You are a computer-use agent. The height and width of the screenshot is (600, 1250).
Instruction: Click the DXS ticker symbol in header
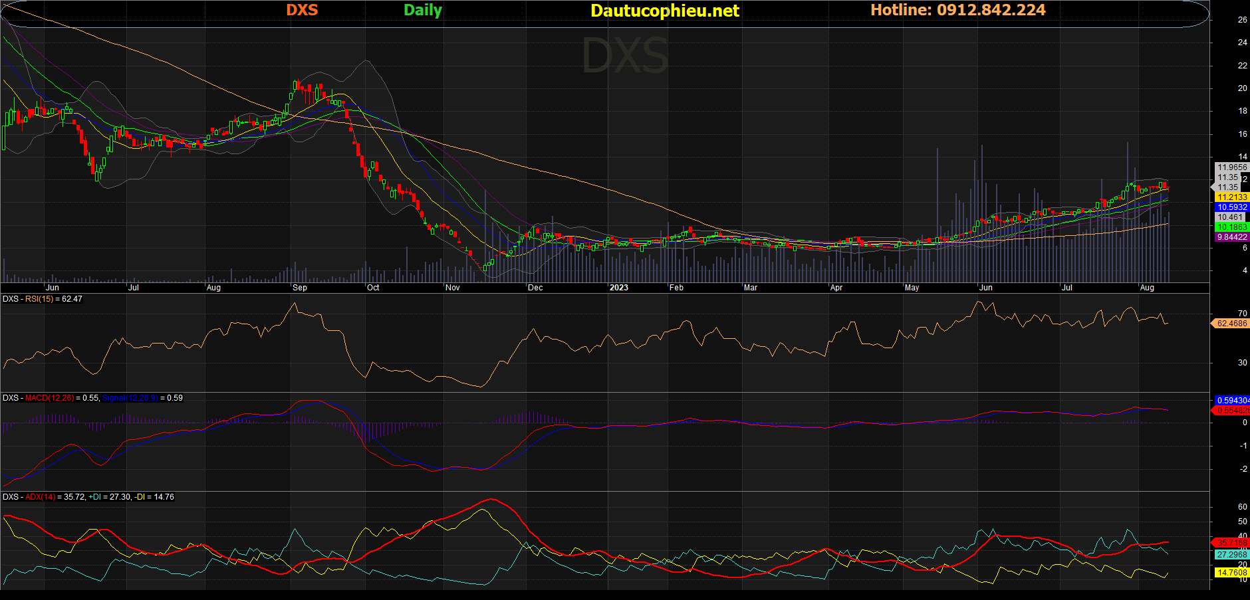coord(302,10)
